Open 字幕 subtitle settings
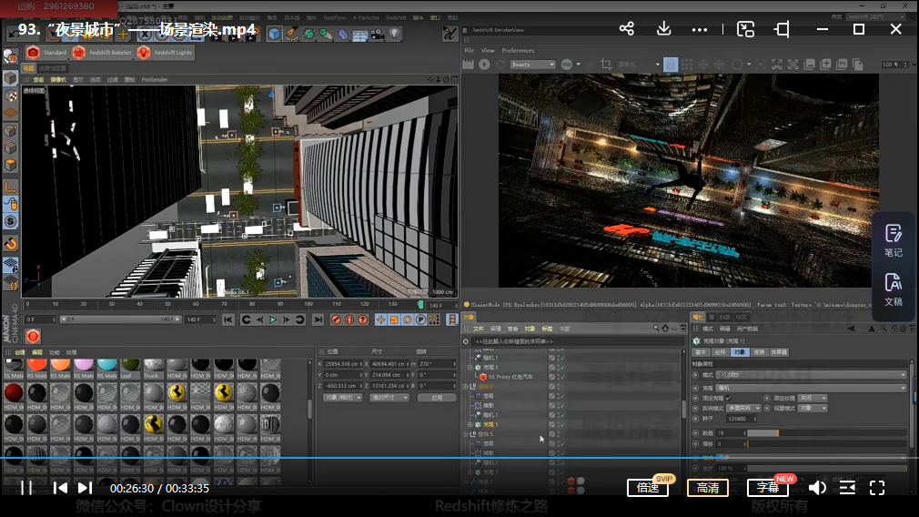 click(x=768, y=488)
